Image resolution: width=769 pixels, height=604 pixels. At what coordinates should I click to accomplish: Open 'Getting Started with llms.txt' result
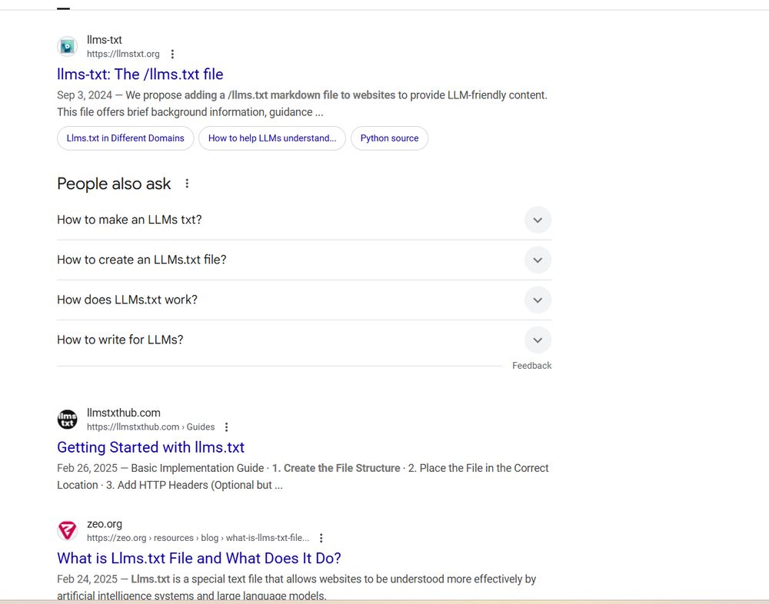pyautogui.click(x=151, y=447)
